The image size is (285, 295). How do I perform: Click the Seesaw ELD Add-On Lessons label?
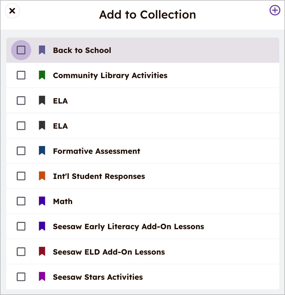click(x=109, y=252)
